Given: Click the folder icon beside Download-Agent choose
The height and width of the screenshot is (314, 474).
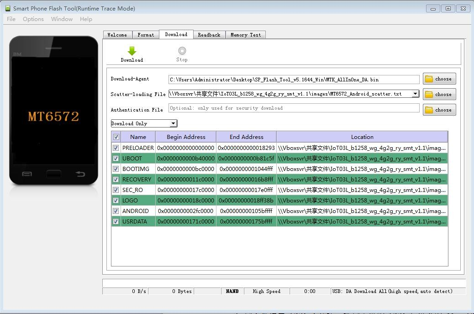Looking at the screenshot, I should 429,79.
